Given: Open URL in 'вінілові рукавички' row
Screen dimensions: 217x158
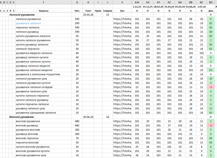Looking at the screenshot, I should click(122, 121).
